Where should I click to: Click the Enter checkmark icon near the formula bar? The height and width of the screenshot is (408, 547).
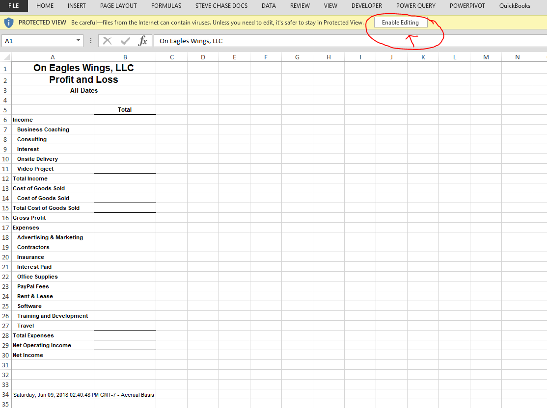pyautogui.click(x=124, y=41)
